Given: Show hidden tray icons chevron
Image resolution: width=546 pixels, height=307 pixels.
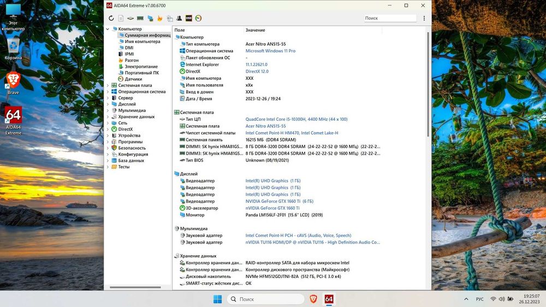Looking at the screenshot, I should click(x=466, y=299).
